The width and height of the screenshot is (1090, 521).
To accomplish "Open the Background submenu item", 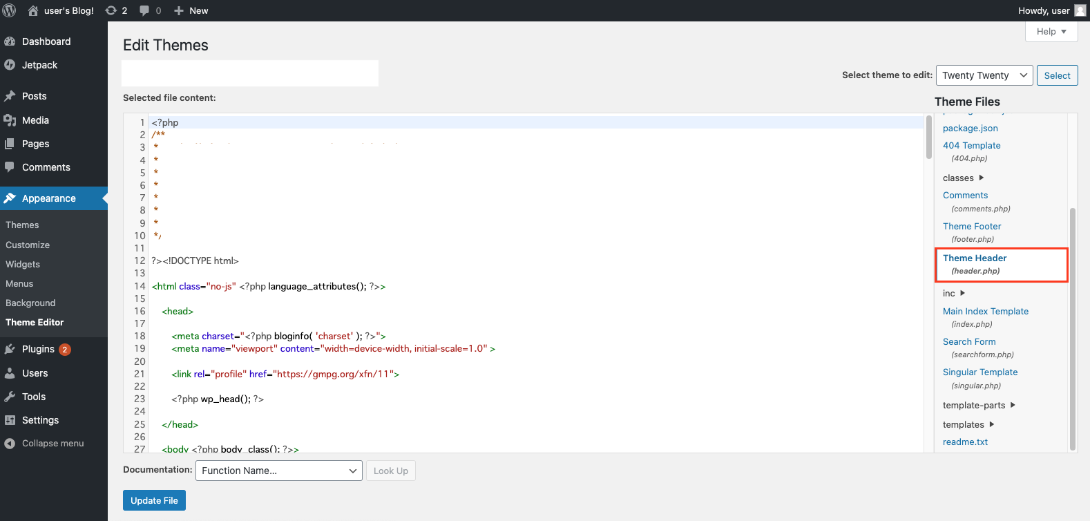I will [30, 303].
